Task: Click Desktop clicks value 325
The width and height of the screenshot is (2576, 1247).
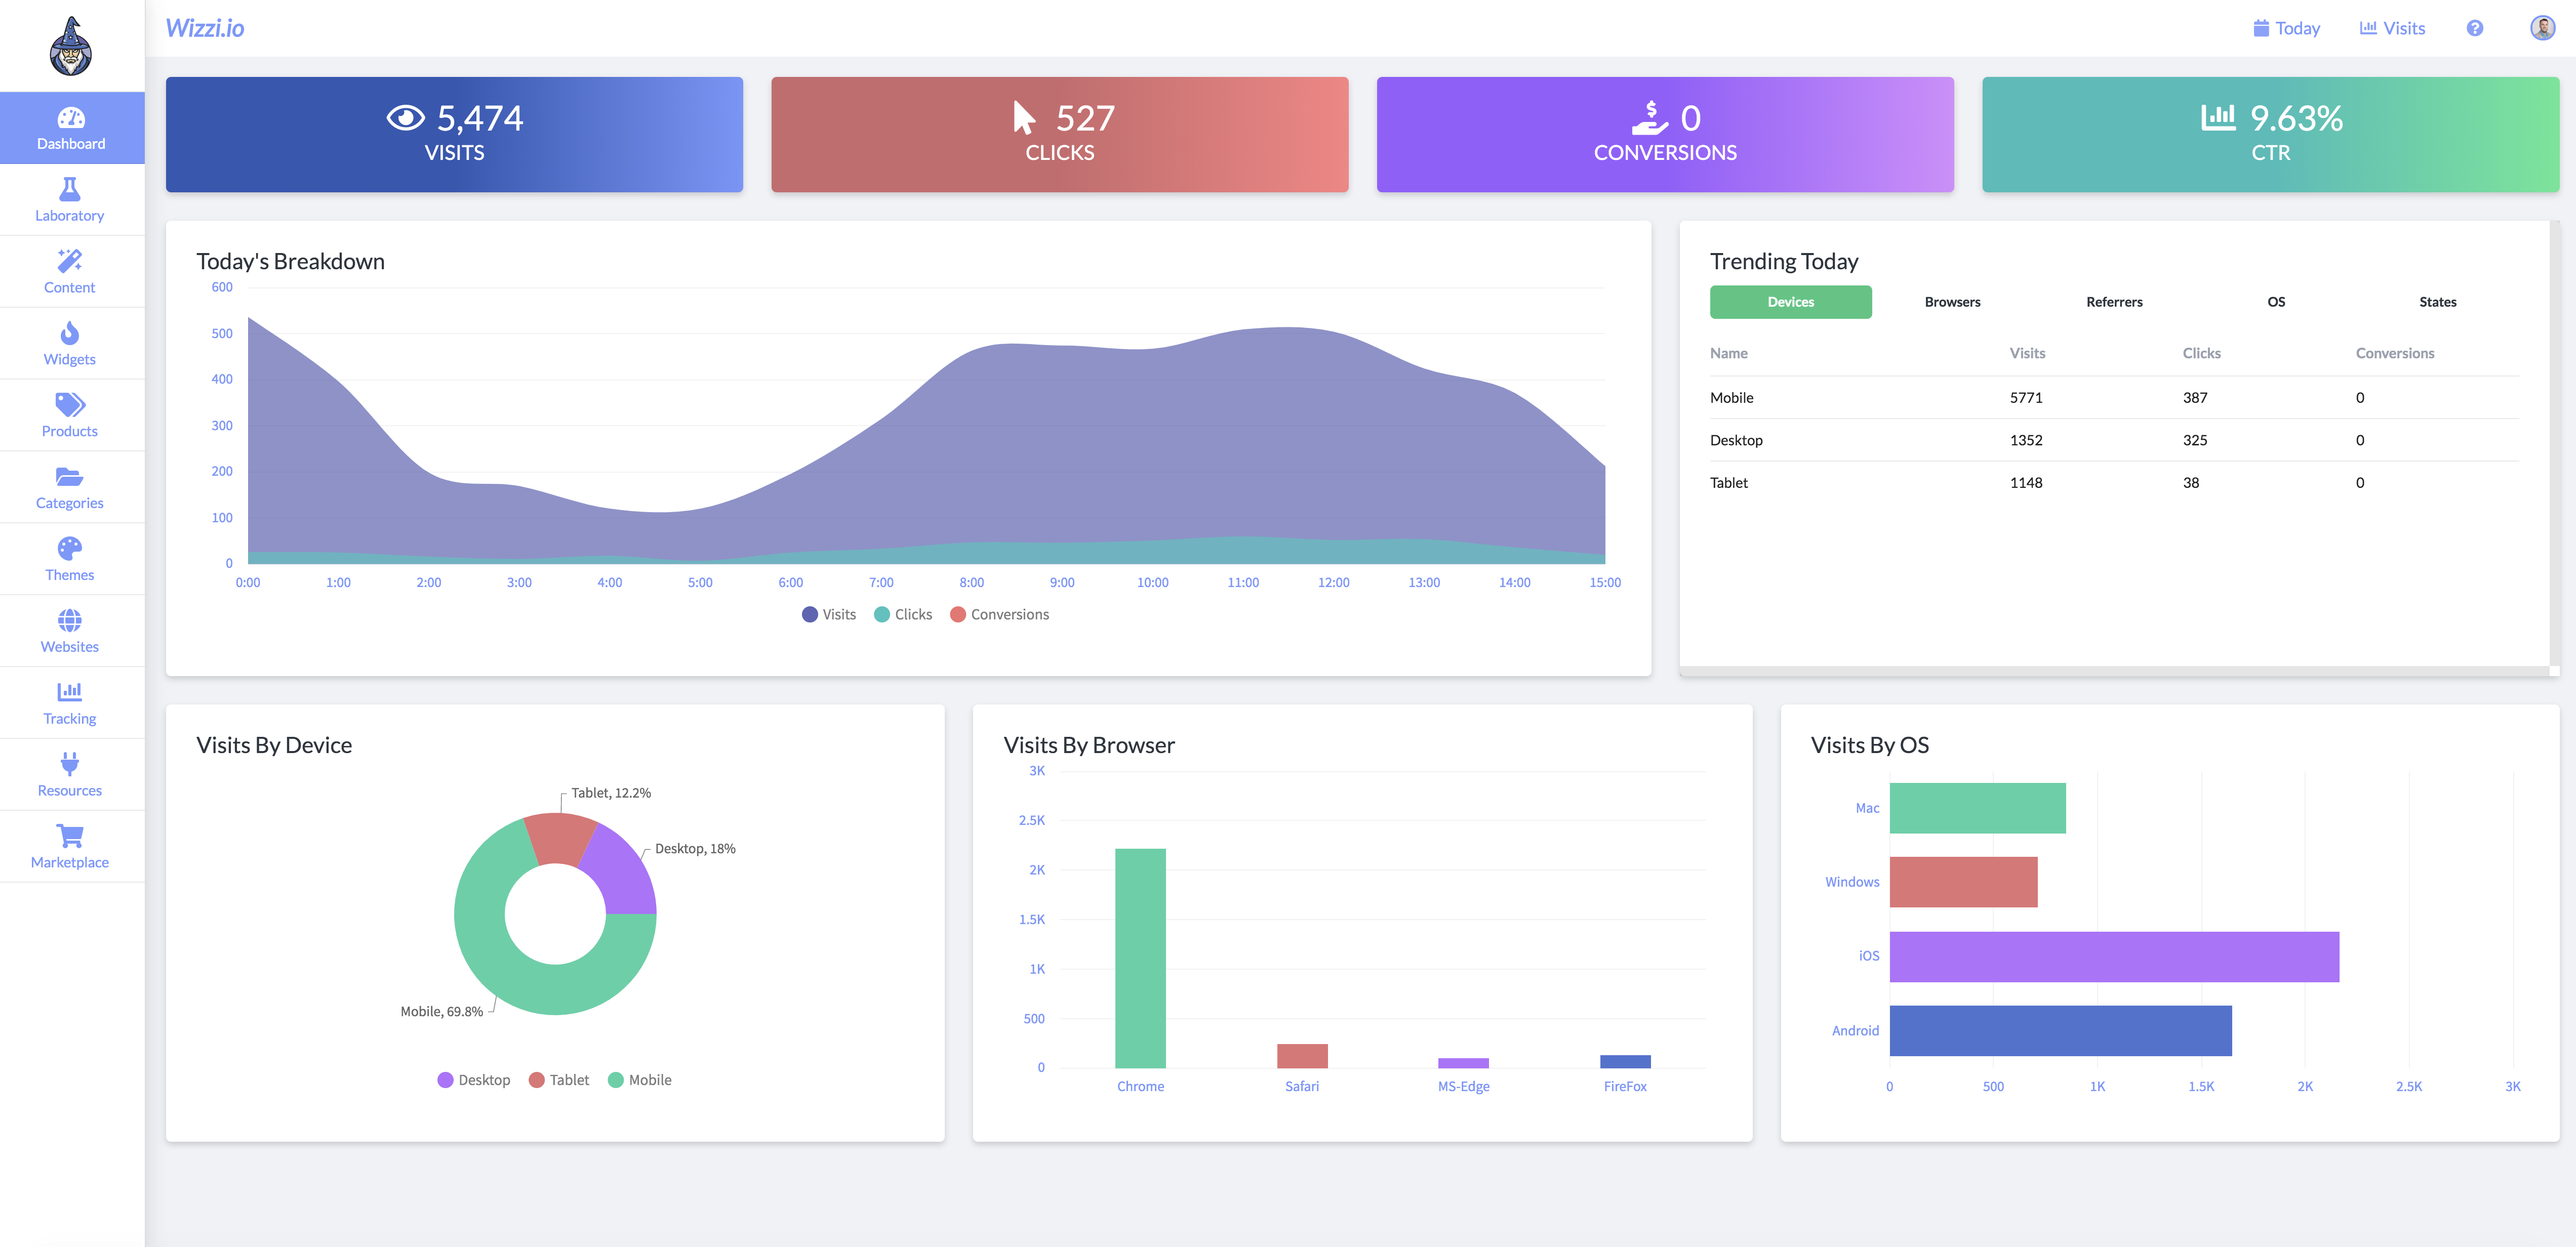Action: coord(2195,440)
